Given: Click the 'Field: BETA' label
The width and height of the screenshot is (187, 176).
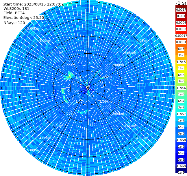Looking at the screenshot, I should (x=14, y=13).
